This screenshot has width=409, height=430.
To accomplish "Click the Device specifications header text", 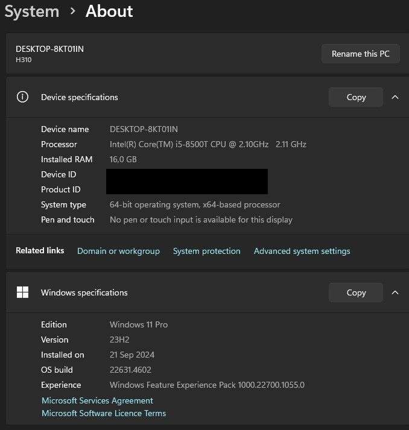I will 80,97.
